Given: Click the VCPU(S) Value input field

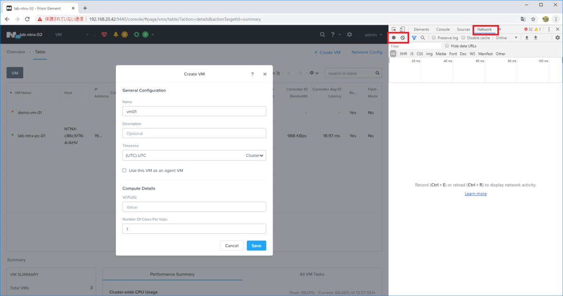Looking at the screenshot, I should pyautogui.click(x=194, y=207).
